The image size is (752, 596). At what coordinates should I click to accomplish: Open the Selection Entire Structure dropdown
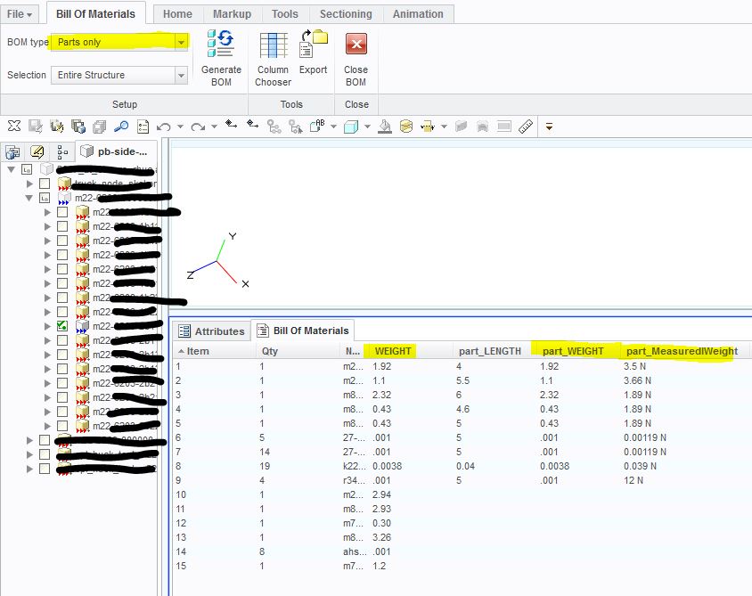pos(181,75)
